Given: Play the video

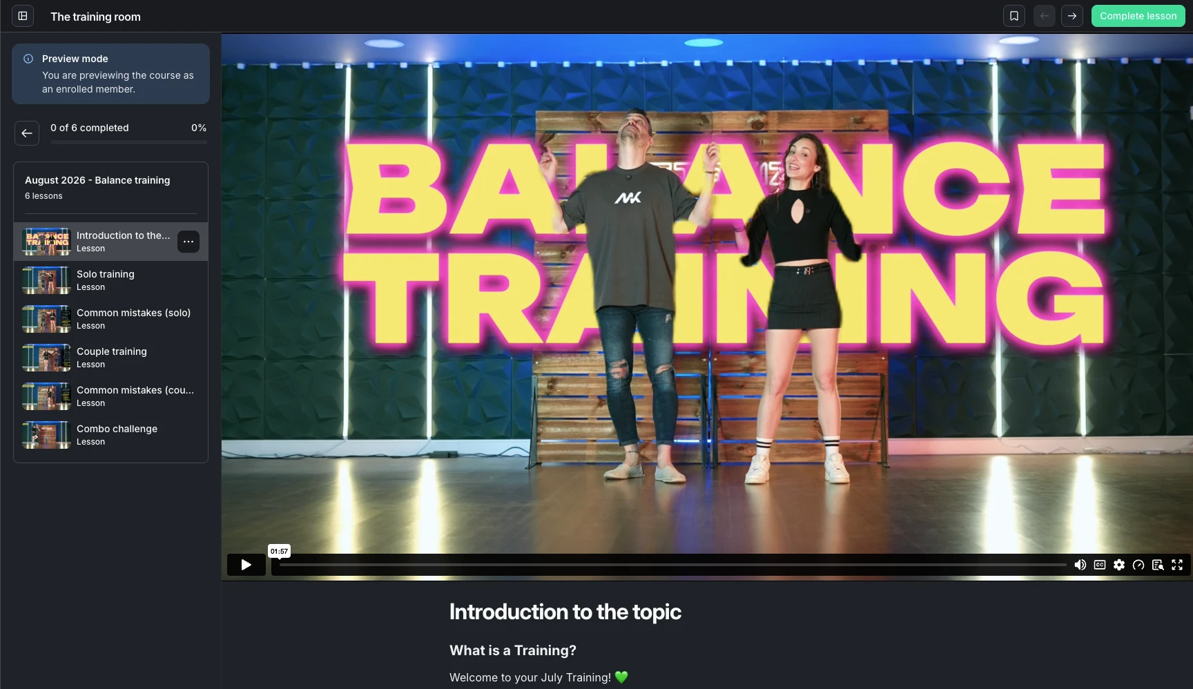Looking at the screenshot, I should tap(246, 565).
